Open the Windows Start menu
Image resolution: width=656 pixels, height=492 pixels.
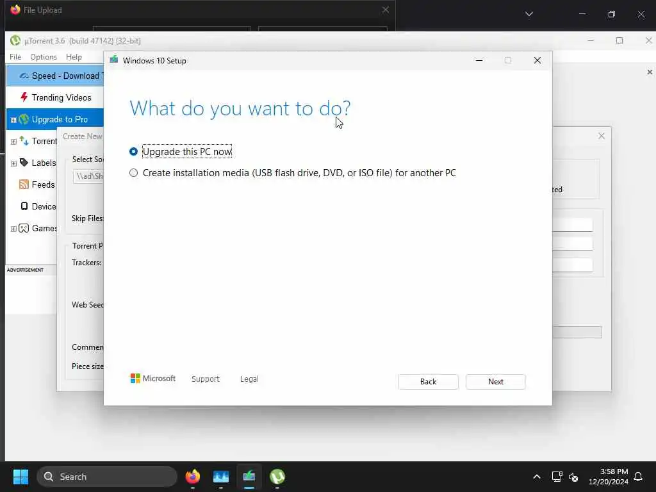[x=20, y=477]
